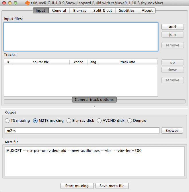The width and height of the screenshot is (189, 192).
Task: Click the Save meta file button
Action: point(112,186)
